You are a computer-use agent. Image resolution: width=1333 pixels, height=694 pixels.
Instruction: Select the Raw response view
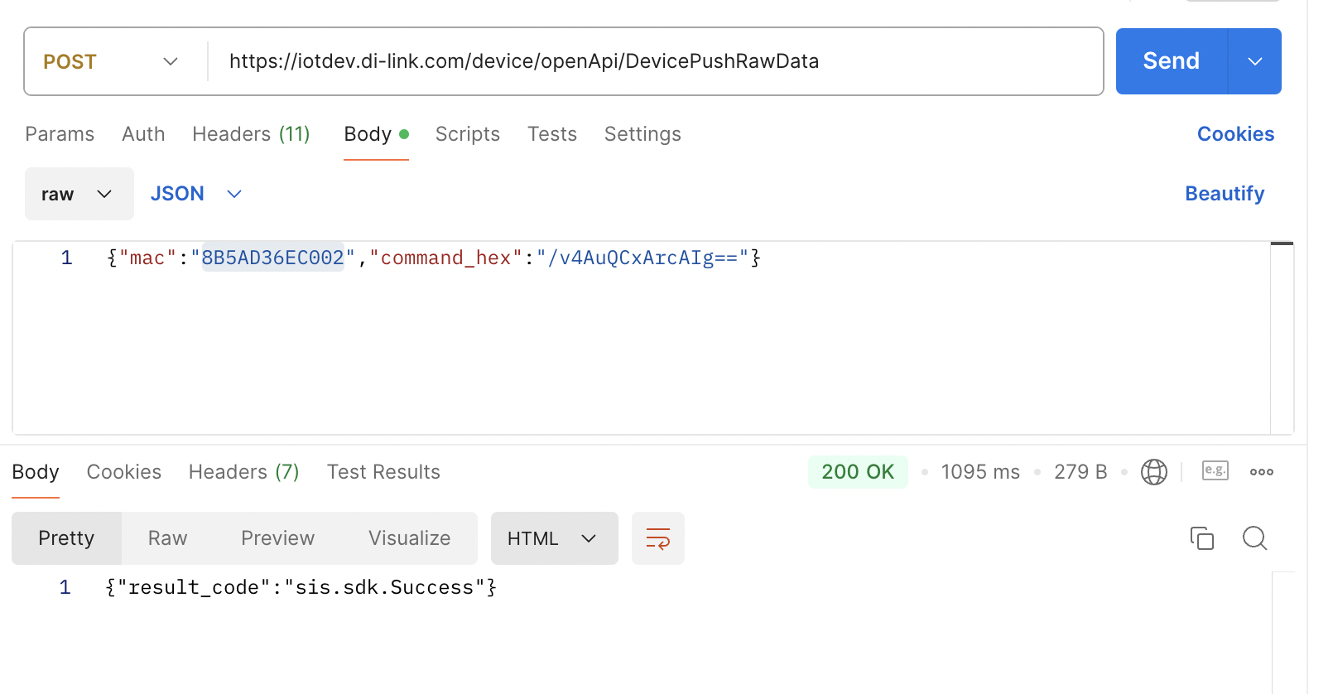pyautogui.click(x=167, y=538)
